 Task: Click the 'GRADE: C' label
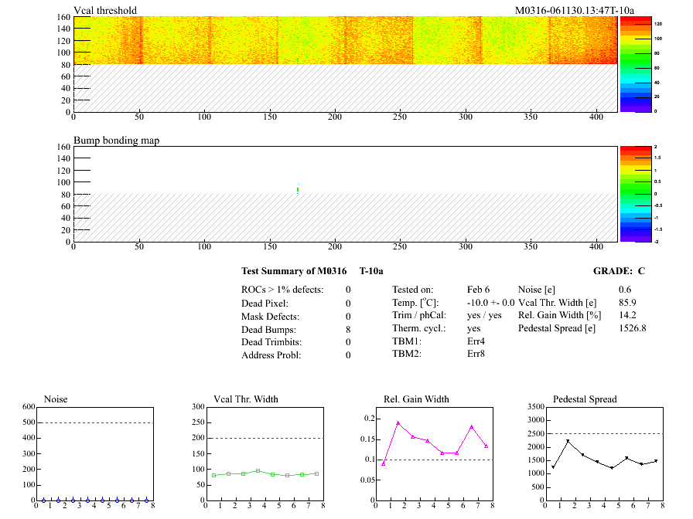point(618,271)
